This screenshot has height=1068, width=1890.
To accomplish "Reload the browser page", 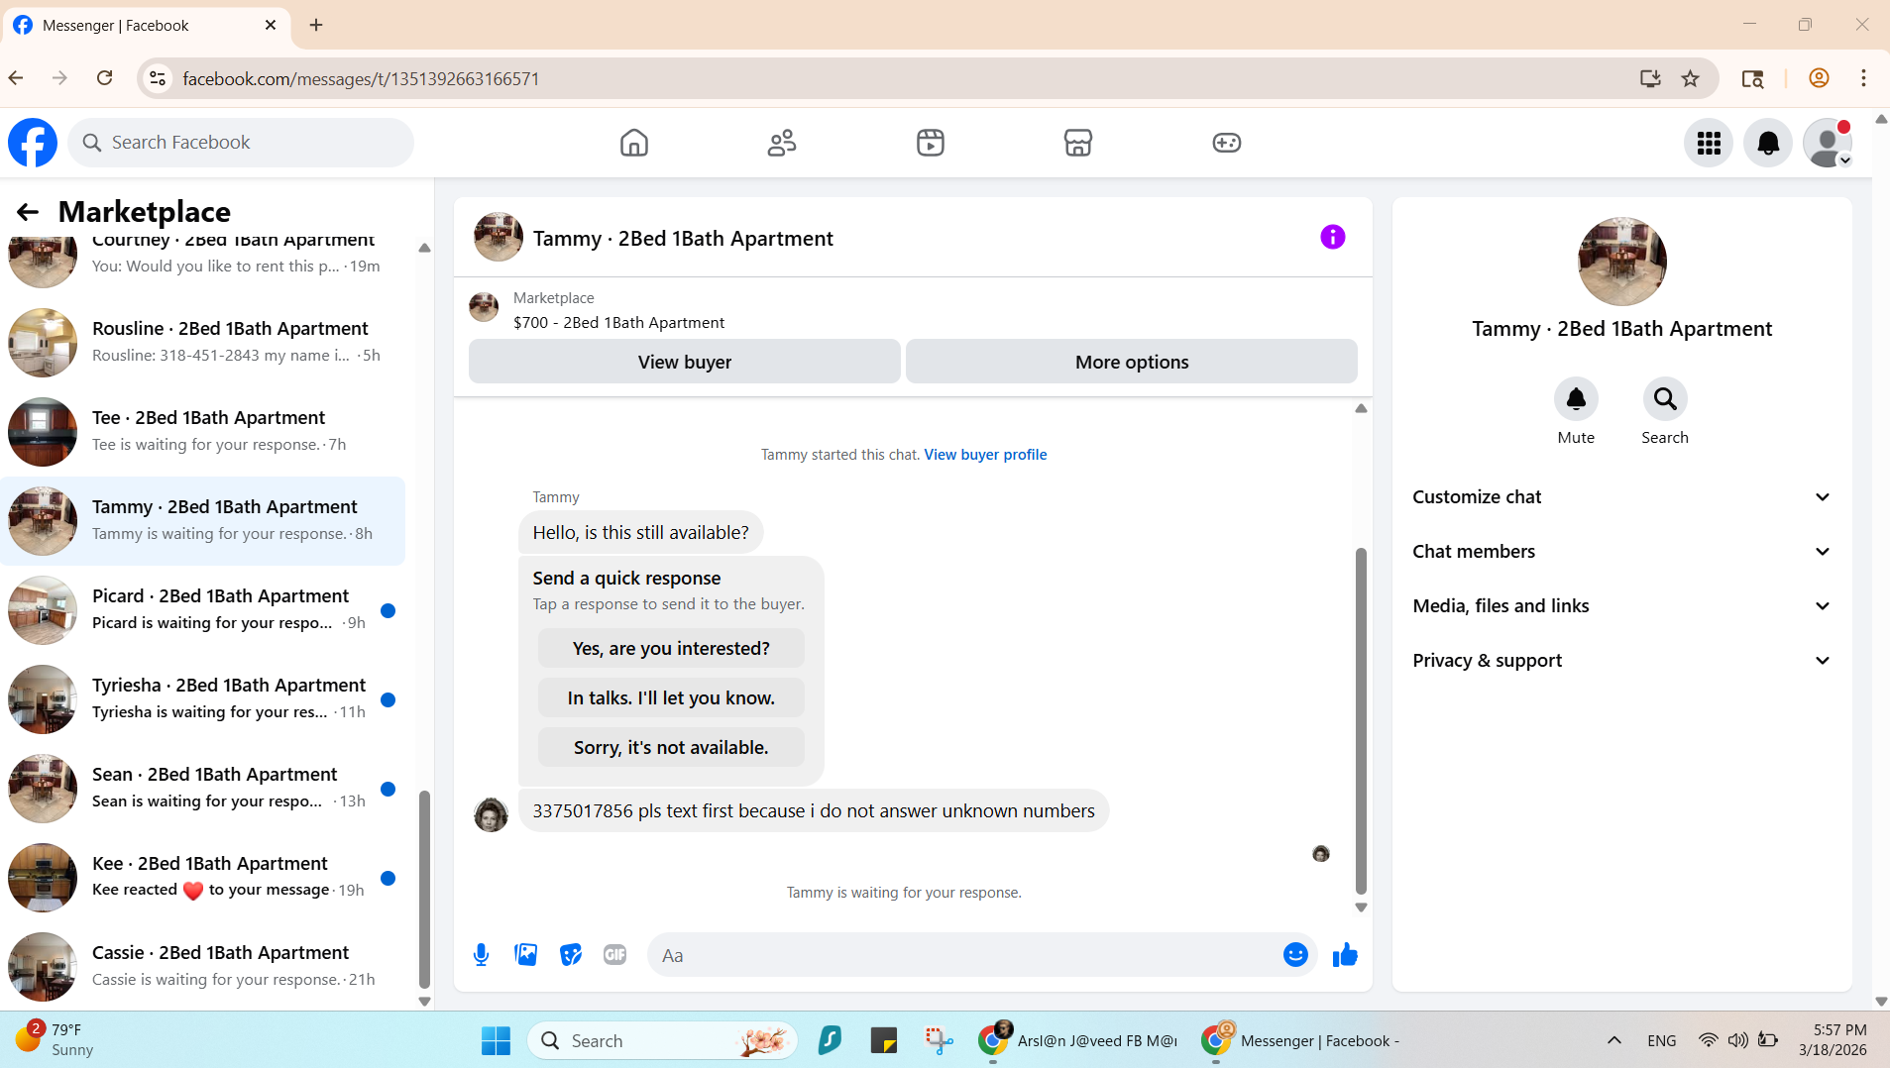I will [x=104, y=78].
